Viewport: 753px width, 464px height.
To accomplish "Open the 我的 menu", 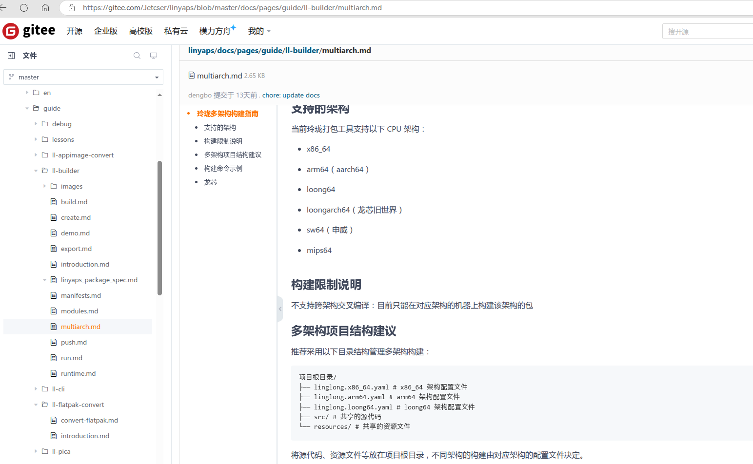I will click(x=259, y=31).
